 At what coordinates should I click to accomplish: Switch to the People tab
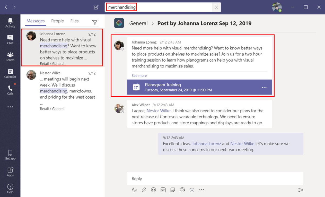click(57, 21)
